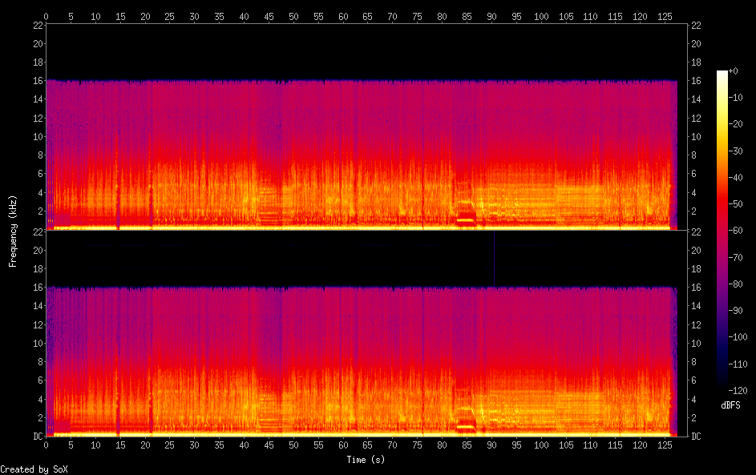Click the 'dBFS' unit label
This screenshot has width=756, height=475.
(x=730, y=405)
